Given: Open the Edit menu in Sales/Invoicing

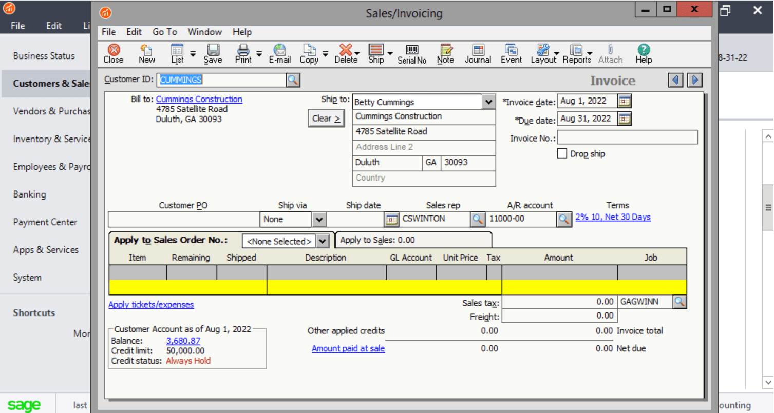Looking at the screenshot, I should pyautogui.click(x=134, y=32).
